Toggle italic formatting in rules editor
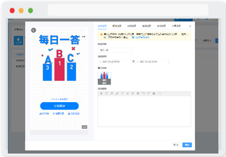The width and height of the screenshot is (226, 157). (x=122, y=94)
